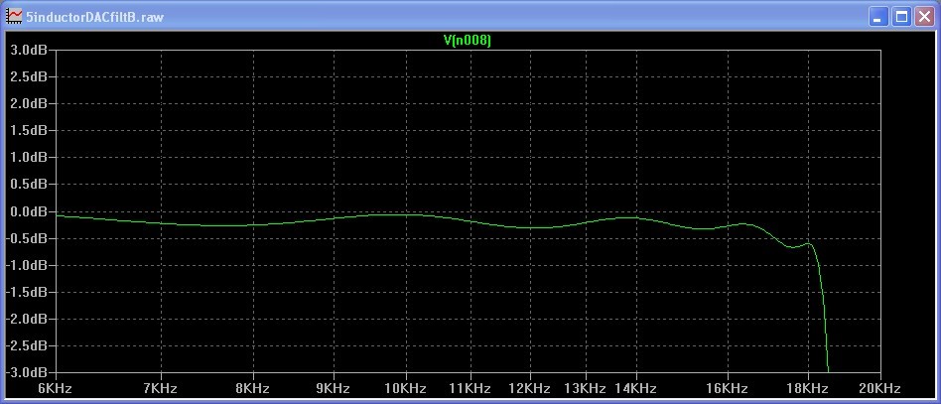Click the -1.0dB axis label
The height and width of the screenshot is (404, 941).
[27, 265]
